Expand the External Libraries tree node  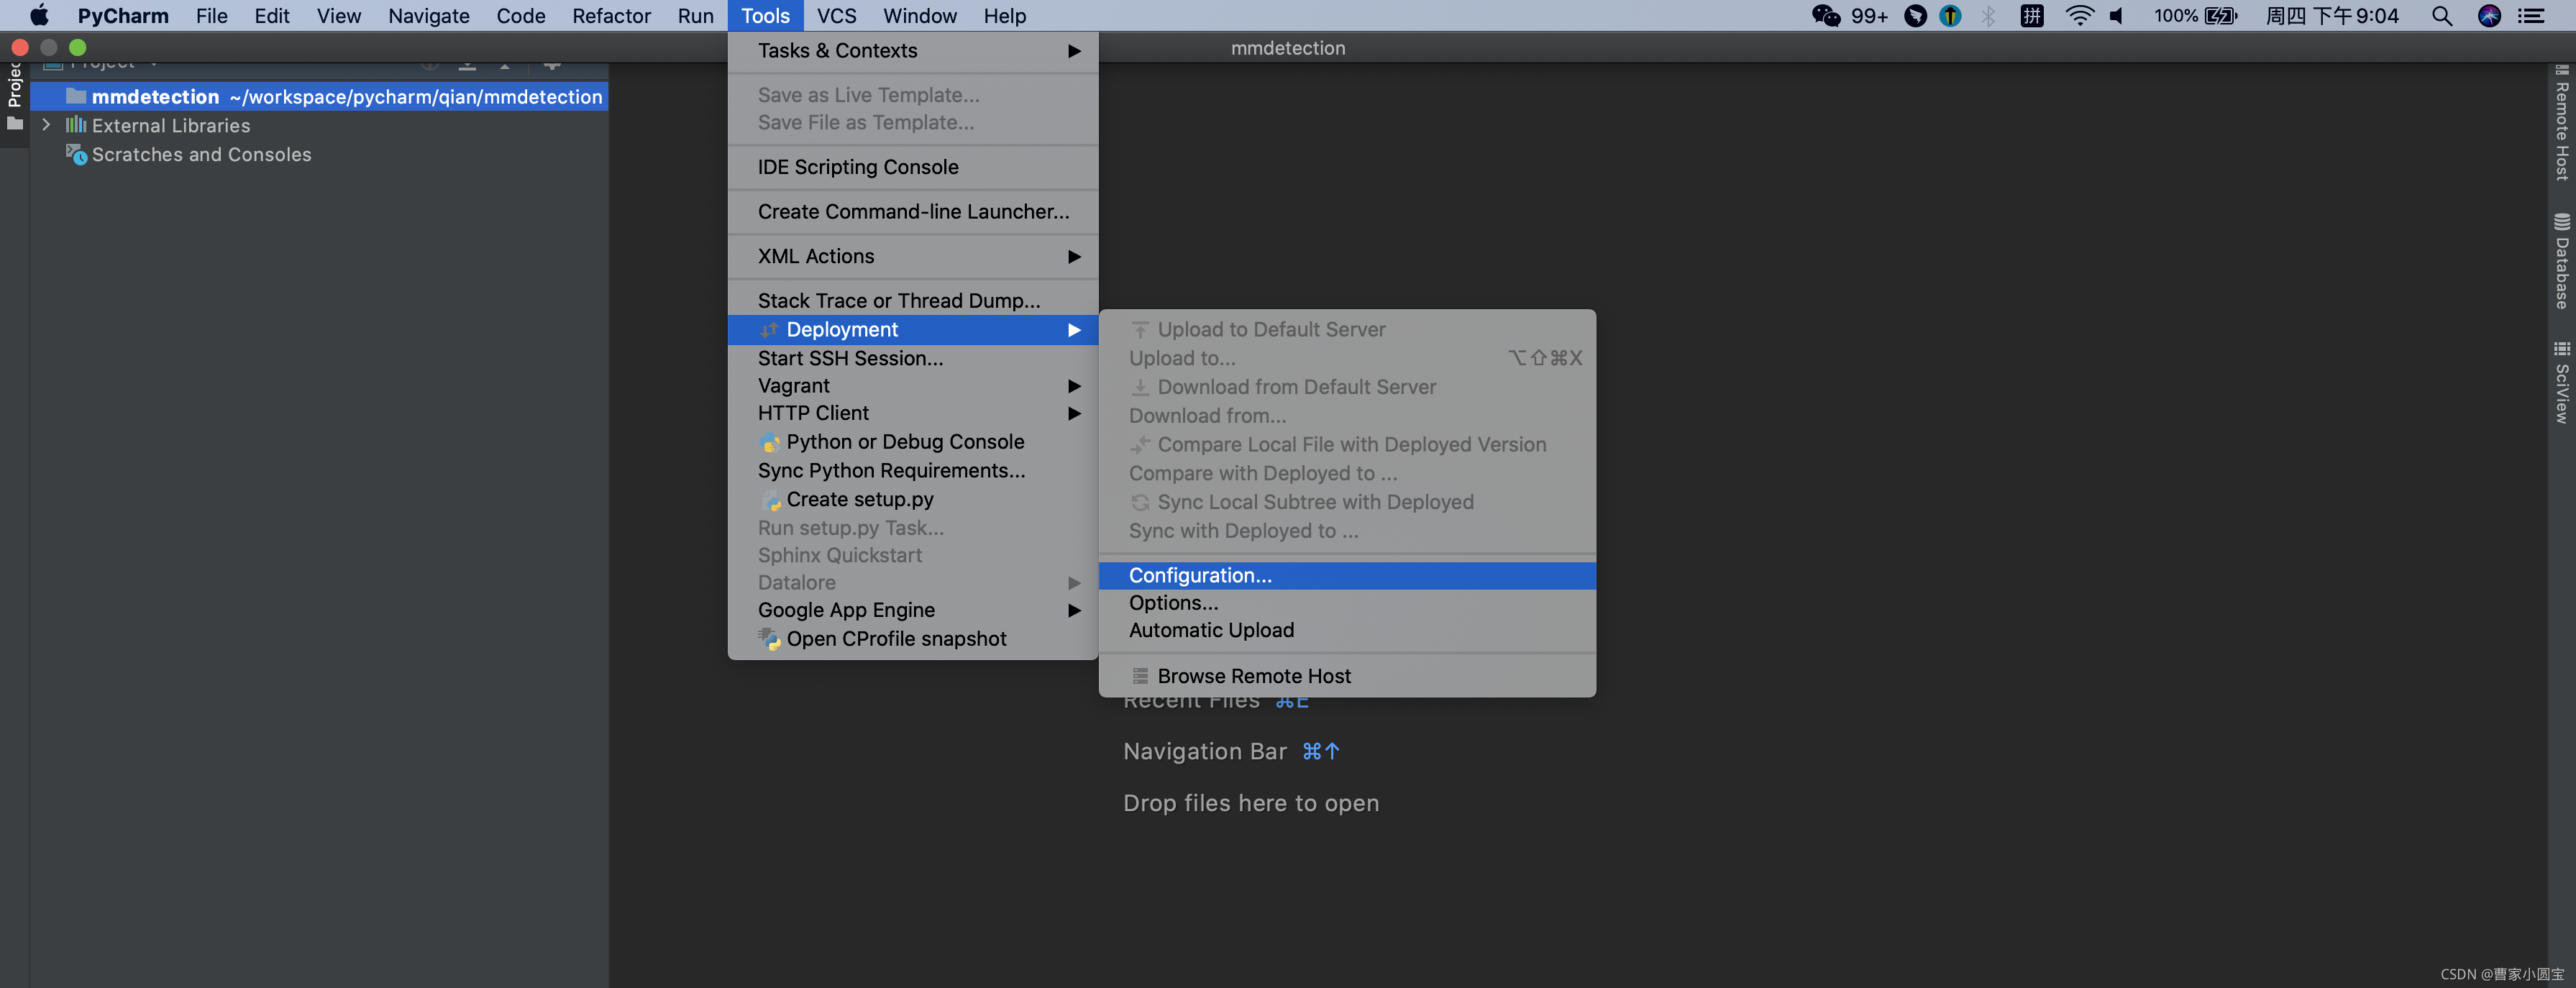click(x=46, y=125)
